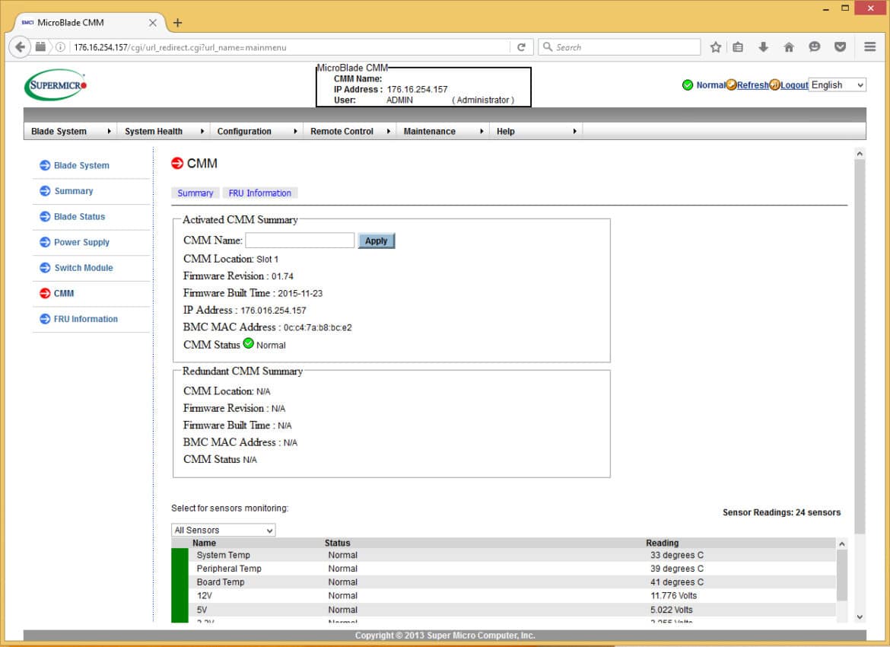Open the chat smiley toolbar icon
890x647 pixels.
pyautogui.click(x=815, y=47)
